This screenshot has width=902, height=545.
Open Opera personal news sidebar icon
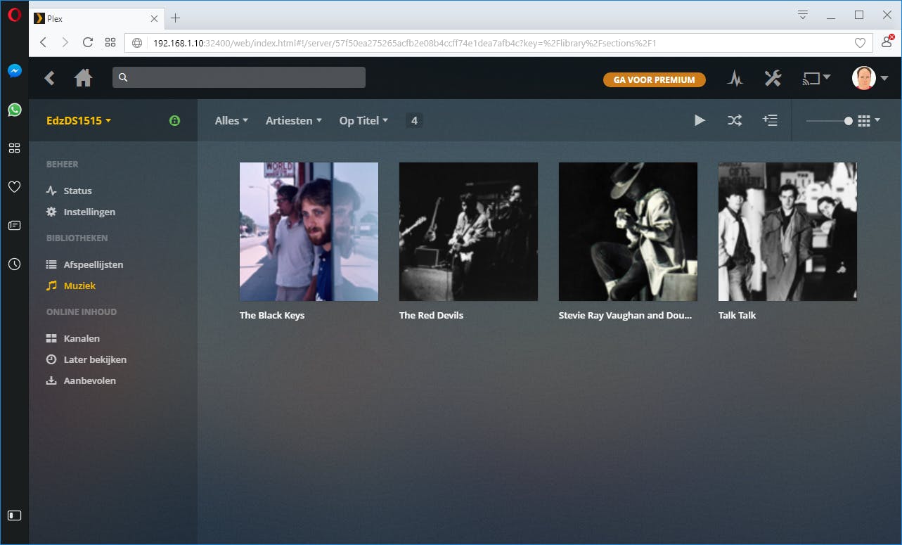point(14,226)
